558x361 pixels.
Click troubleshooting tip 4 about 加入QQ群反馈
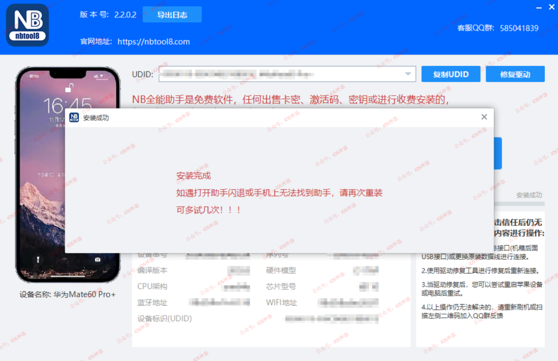click(482, 311)
